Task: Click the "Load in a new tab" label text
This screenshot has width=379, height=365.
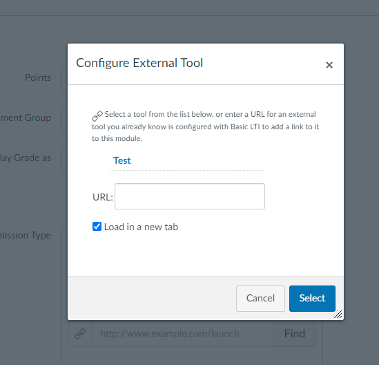Action: (x=141, y=227)
